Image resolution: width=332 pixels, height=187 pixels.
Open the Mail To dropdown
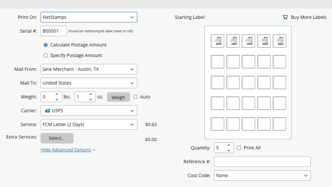pyautogui.click(x=89, y=83)
